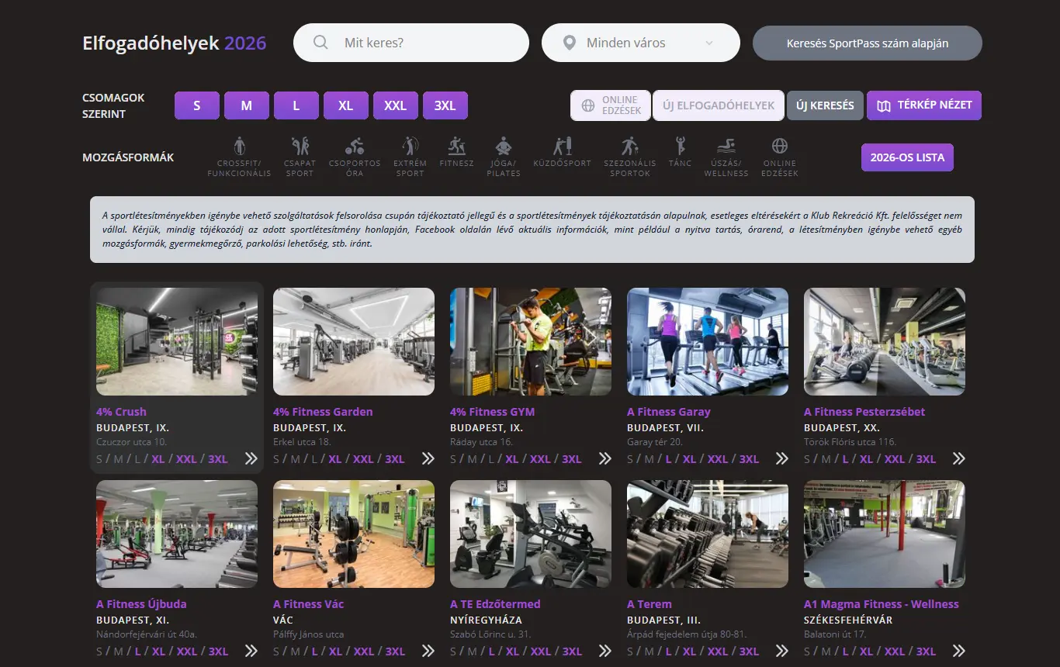
Task: Filter by Jóga/Pilates icon
Action: (504, 146)
